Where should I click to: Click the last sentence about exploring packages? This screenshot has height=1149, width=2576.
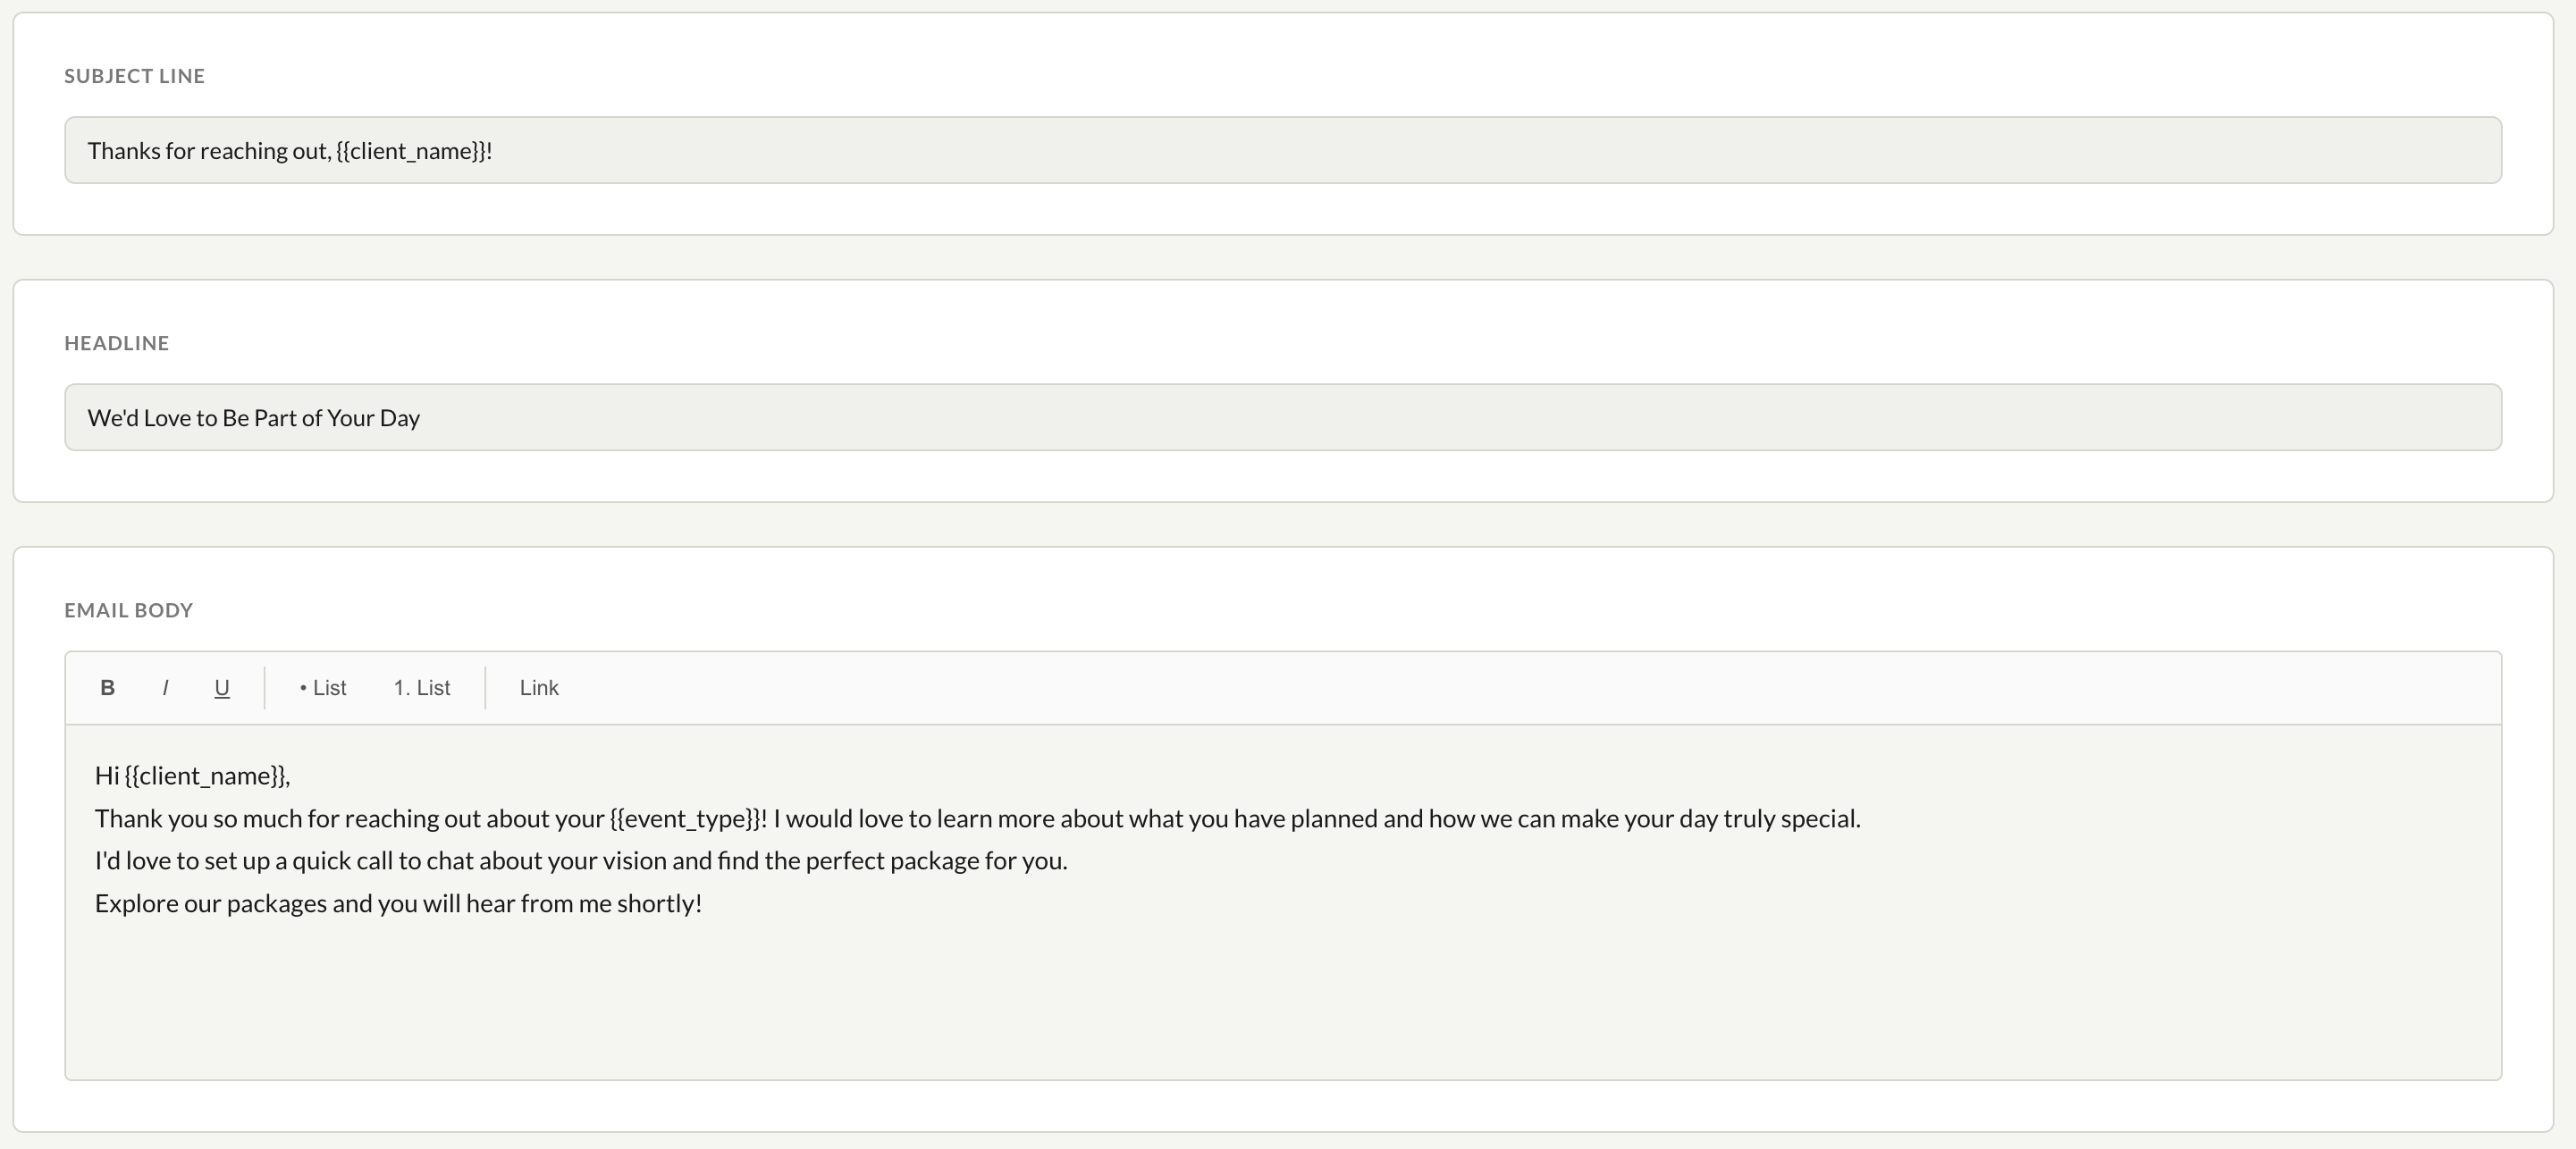point(398,903)
